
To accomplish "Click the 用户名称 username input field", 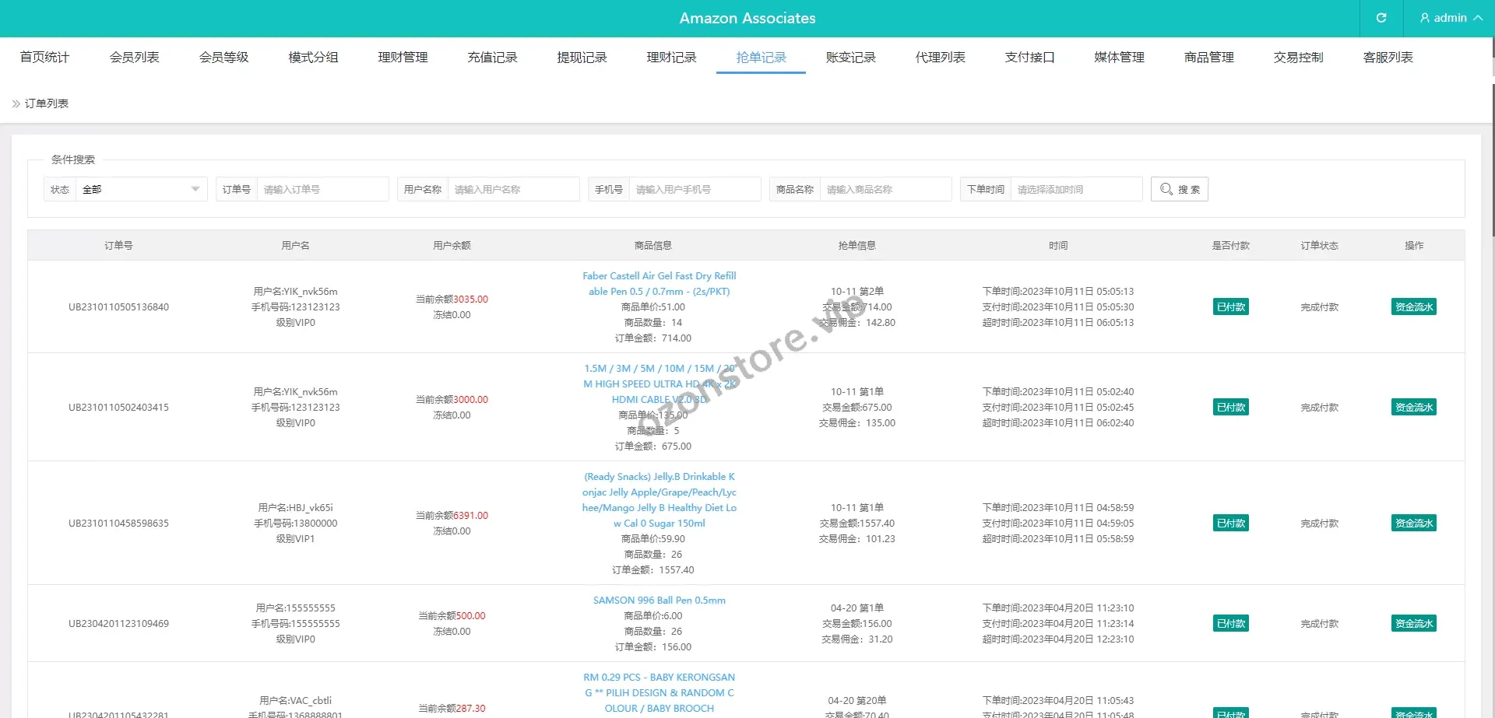I will coord(513,189).
